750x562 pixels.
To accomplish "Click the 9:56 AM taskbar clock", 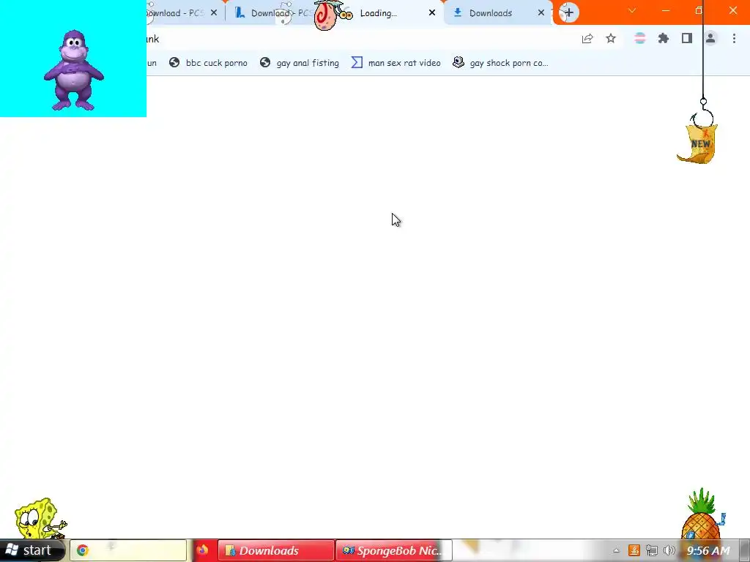I will 708,550.
